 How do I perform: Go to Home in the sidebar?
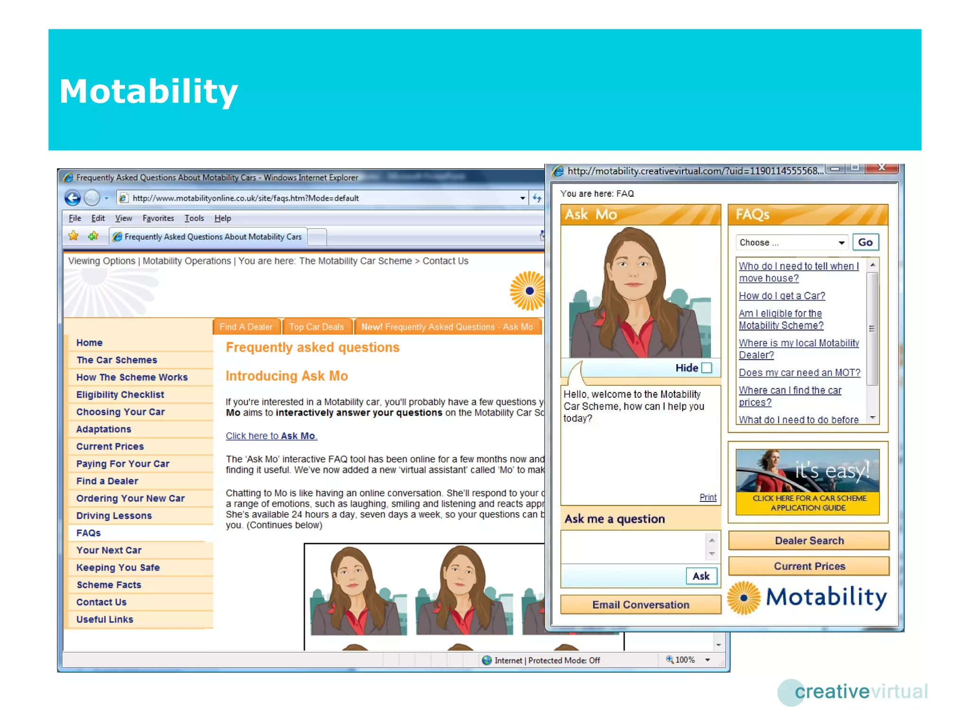click(89, 343)
